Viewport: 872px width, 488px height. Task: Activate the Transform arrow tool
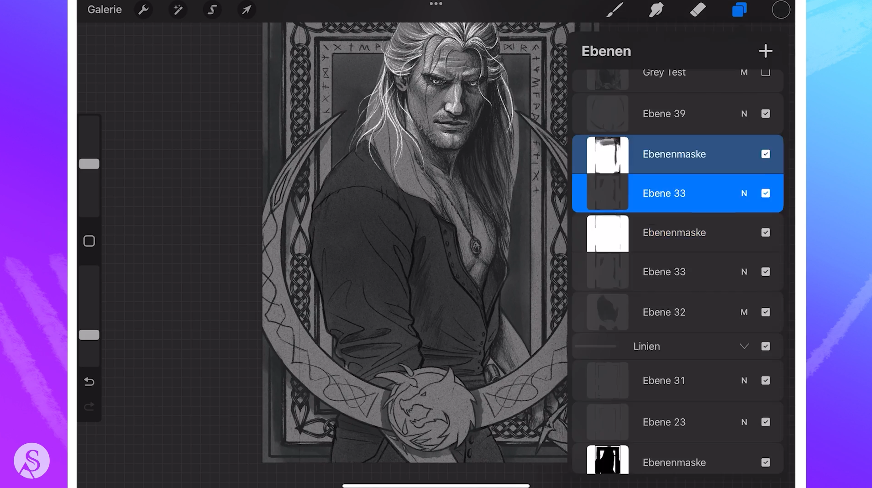coord(246,10)
